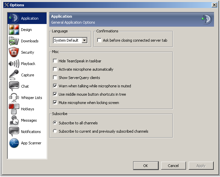The width and height of the screenshot is (220, 177).
Task: Switch to the Security section label
Action: pyautogui.click(x=28, y=52)
